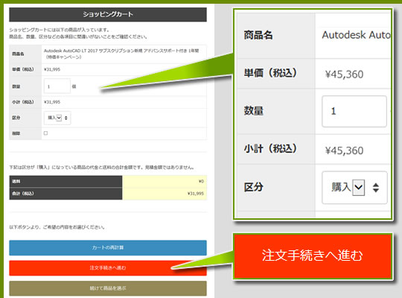The height and width of the screenshot is (298, 402).
Task: Click the blue カートの再計算 button
Action: pyautogui.click(x=108, y=247)
